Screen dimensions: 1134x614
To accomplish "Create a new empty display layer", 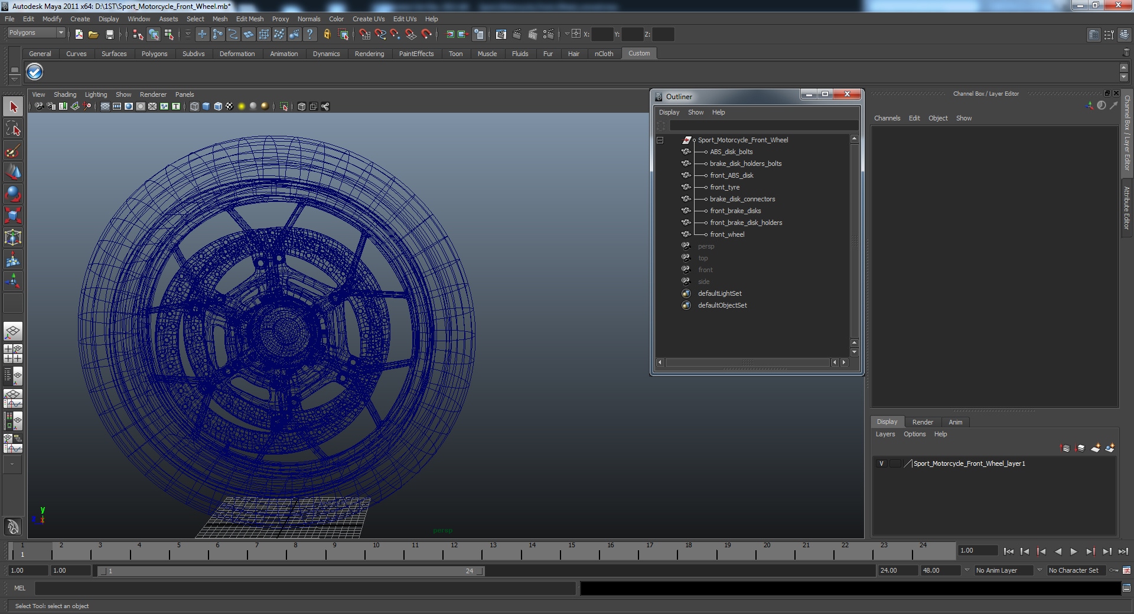I will [x=1095, y=448].
